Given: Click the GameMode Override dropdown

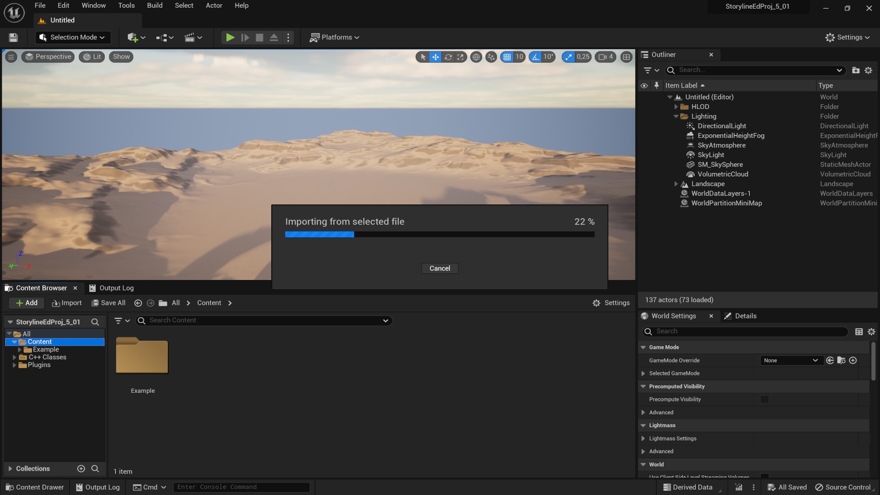Looking at the screenshot, I should 791,360.
